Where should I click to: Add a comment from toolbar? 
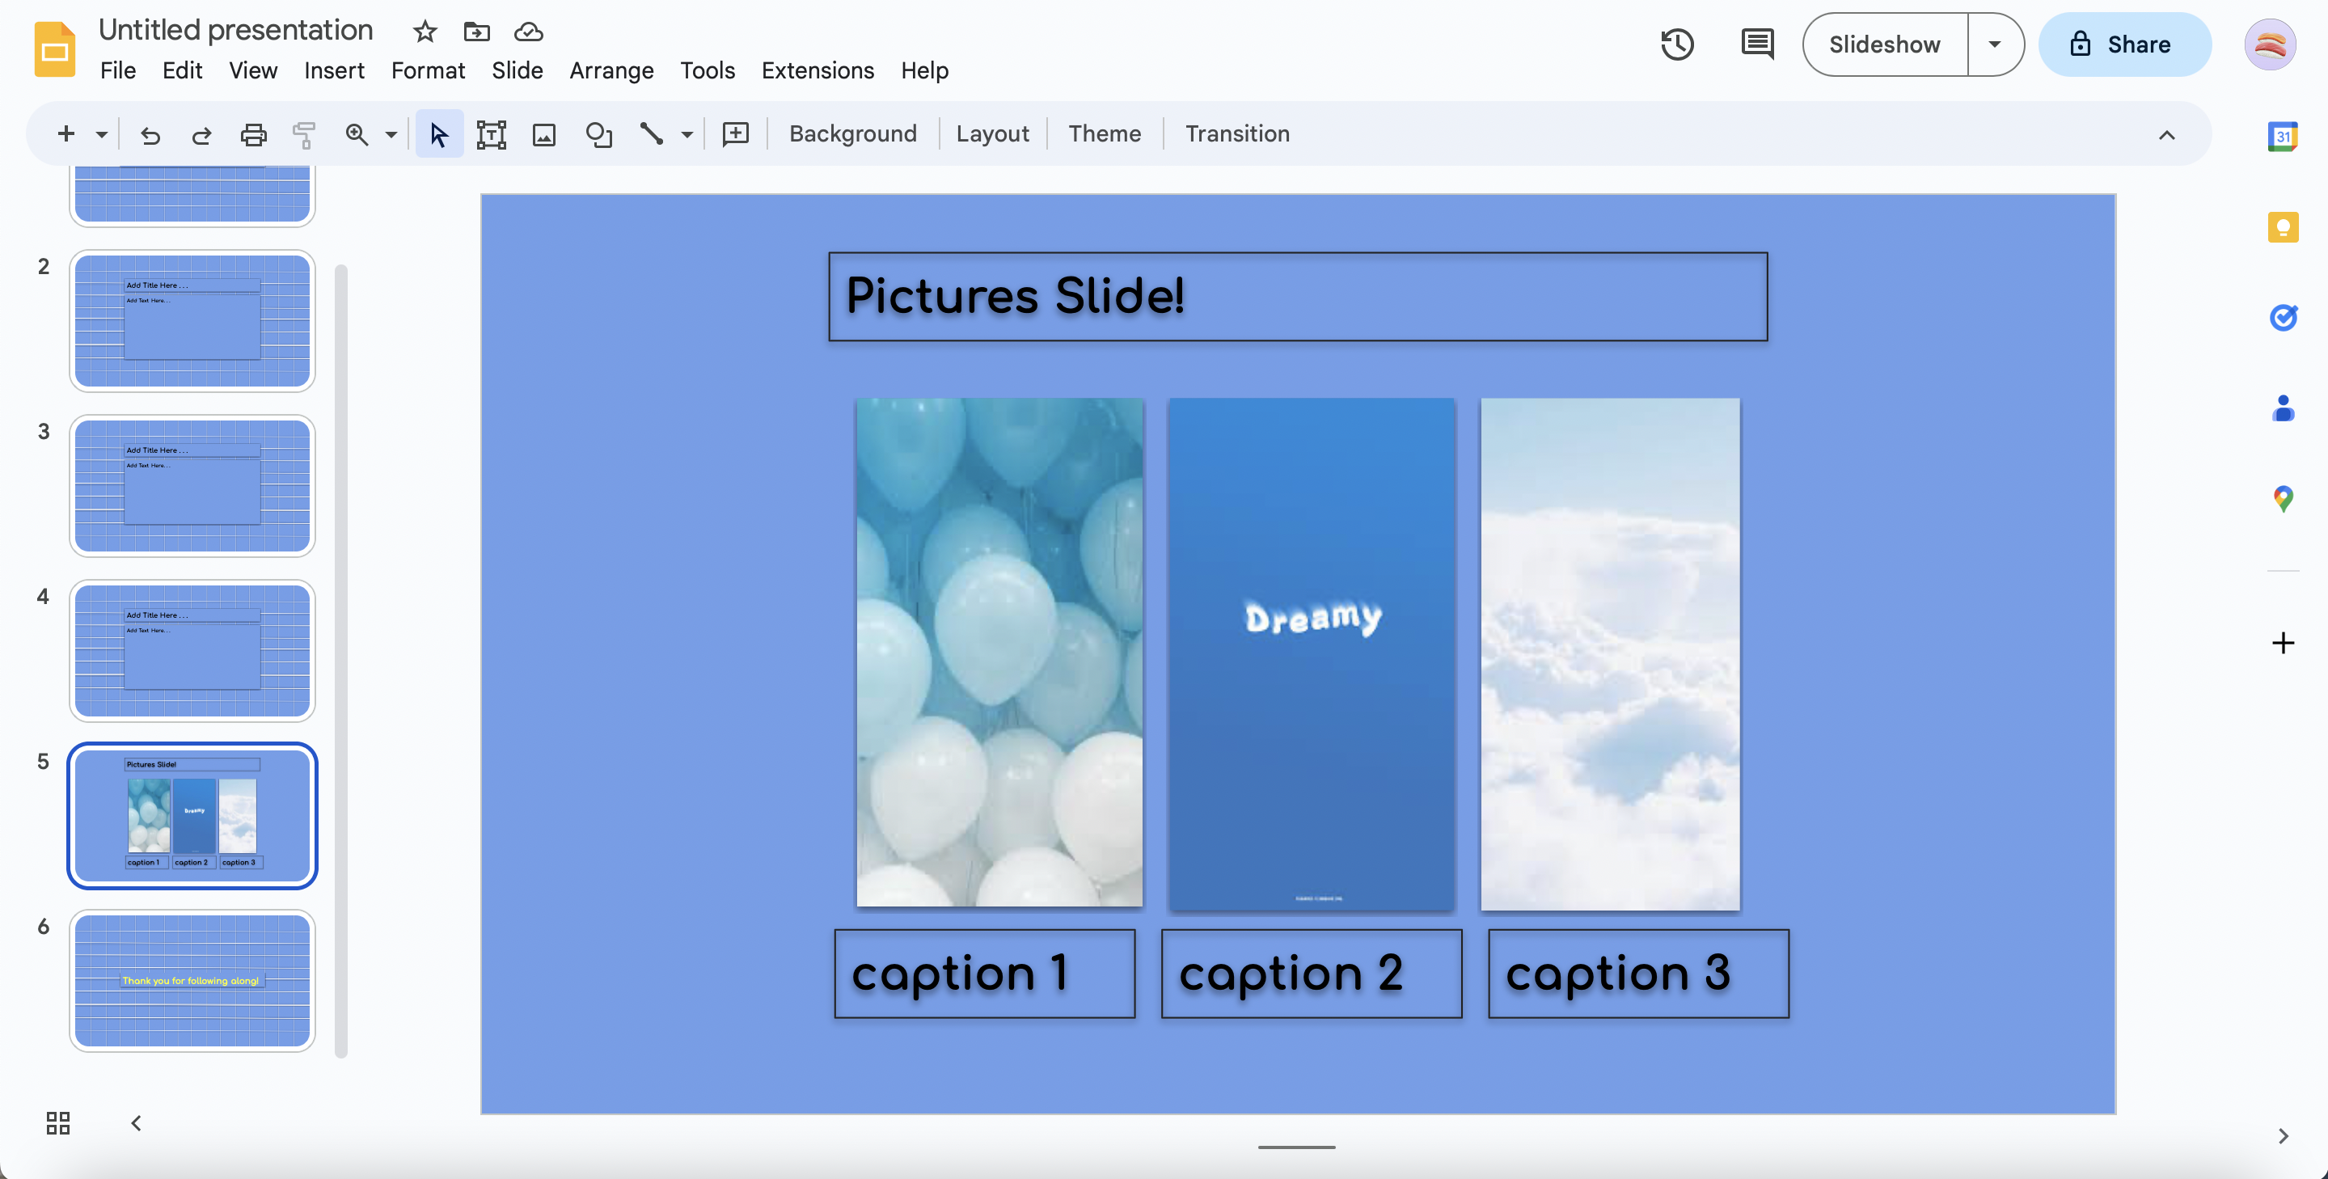(736, 134)
